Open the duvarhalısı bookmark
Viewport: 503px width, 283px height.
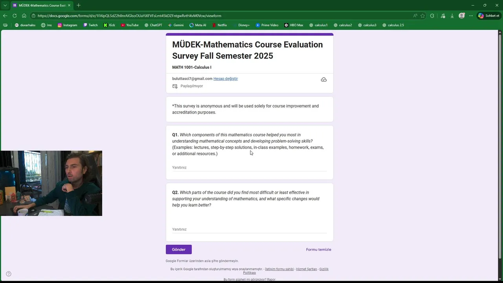[25, 25]
